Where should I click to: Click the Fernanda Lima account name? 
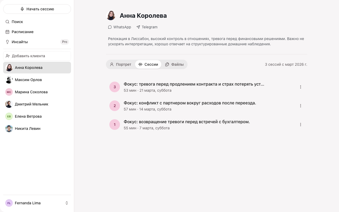click(28, 203)
